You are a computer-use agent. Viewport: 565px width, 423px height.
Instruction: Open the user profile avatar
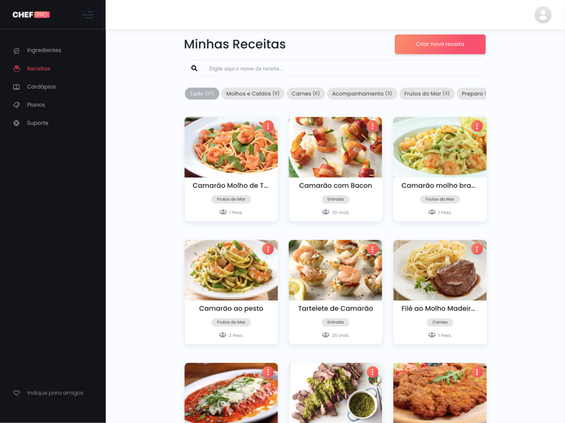point(542,15)
